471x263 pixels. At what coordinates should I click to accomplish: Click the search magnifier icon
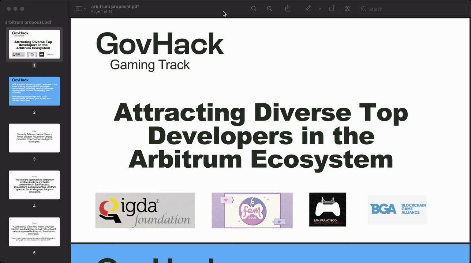coord(363,9)
